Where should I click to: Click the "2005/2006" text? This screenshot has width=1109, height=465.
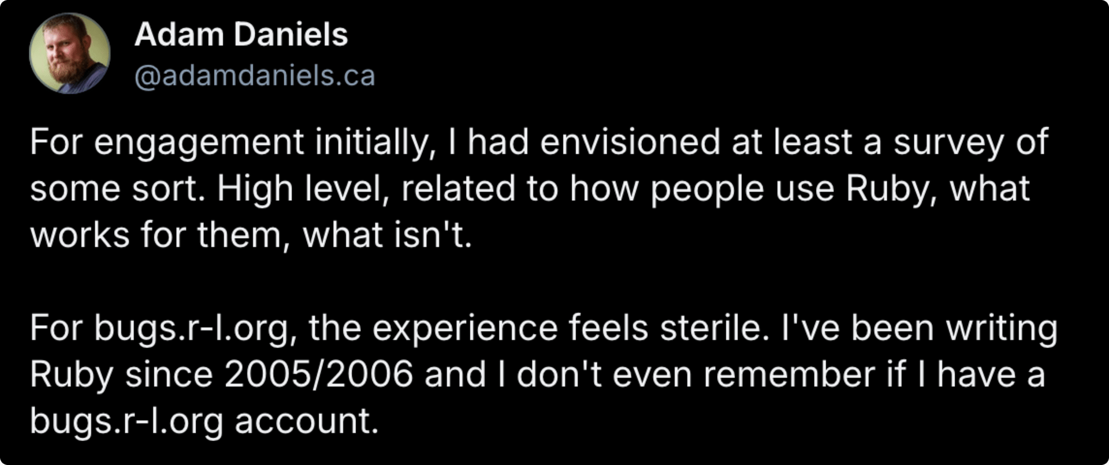(319, 374)
